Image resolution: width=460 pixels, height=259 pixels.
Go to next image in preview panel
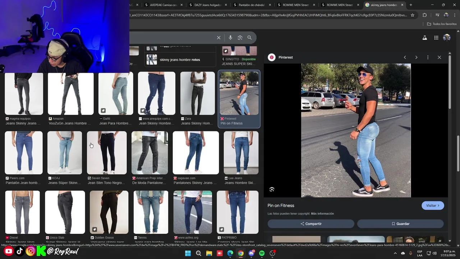coord(416,57)
